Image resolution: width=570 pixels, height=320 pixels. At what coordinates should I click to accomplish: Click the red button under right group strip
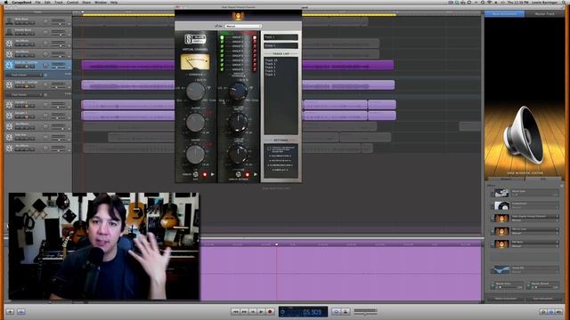click(248, 174)
